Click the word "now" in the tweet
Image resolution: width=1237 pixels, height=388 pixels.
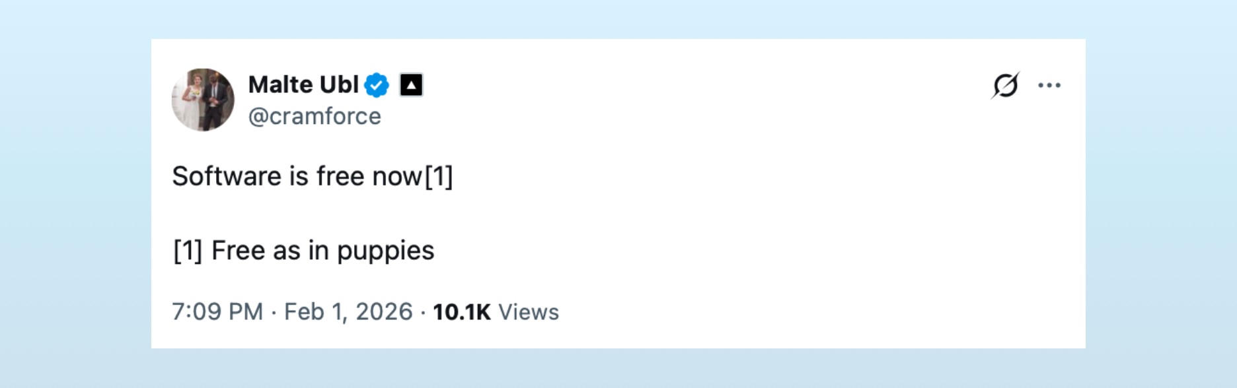tap(396, 176)
